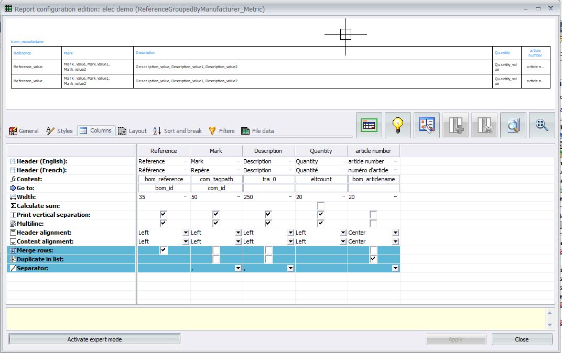Screen dimensions: 562x353
Task: Open Separator dropdown for Mark column
Action: coord(238,268)
